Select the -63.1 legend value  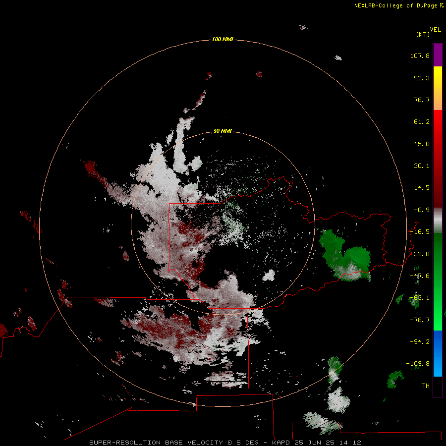coord(420,298)
